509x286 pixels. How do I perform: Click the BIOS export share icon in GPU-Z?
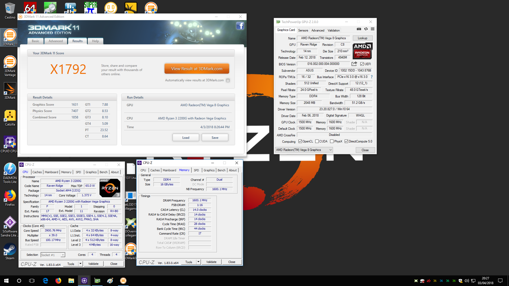(354, 64)
